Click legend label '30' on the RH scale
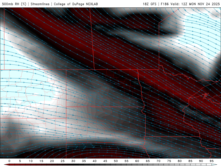This screenshot has height=166, width=221. tap(73, 161)
